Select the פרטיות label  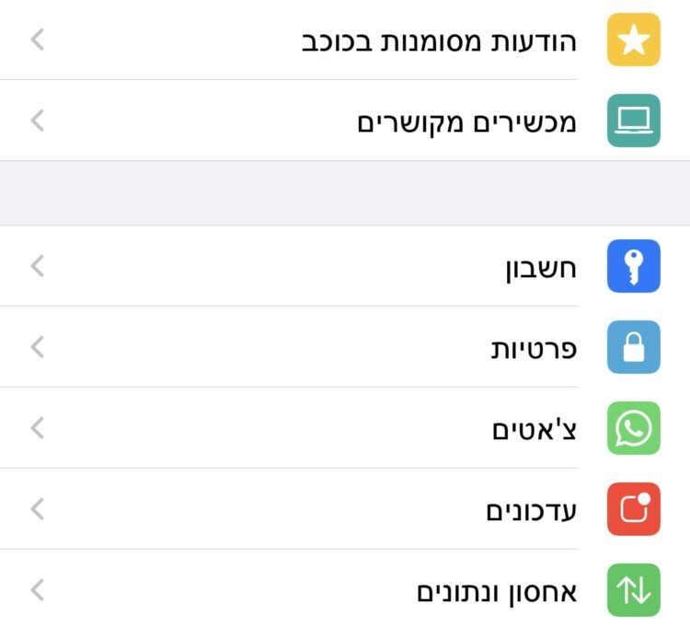(x=534, y=349)
